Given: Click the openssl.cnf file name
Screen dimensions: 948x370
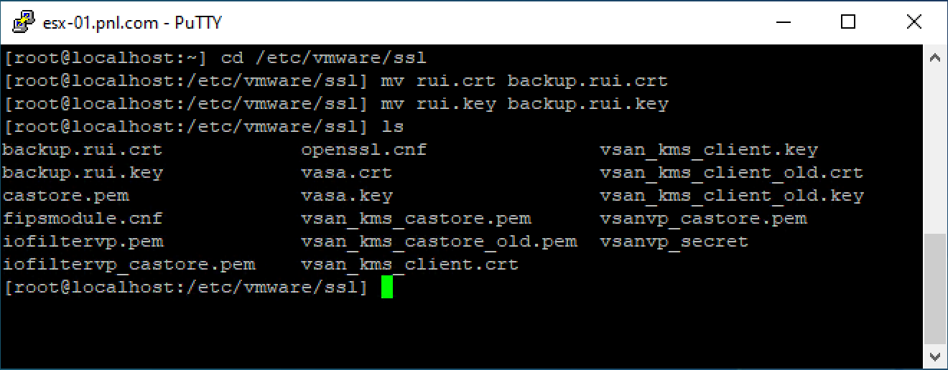Looking at the screenshot, I should (x=364, y=150).
